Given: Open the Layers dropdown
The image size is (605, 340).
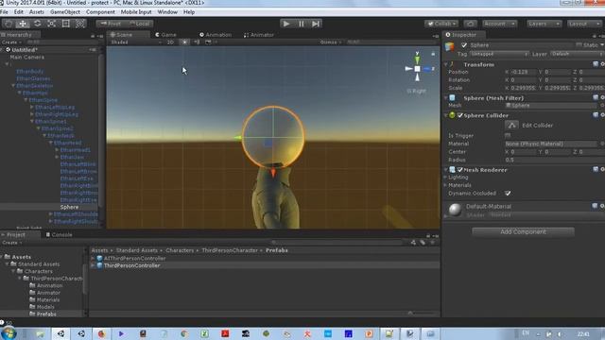Looking at the screenshot, I should coord(544,24).
